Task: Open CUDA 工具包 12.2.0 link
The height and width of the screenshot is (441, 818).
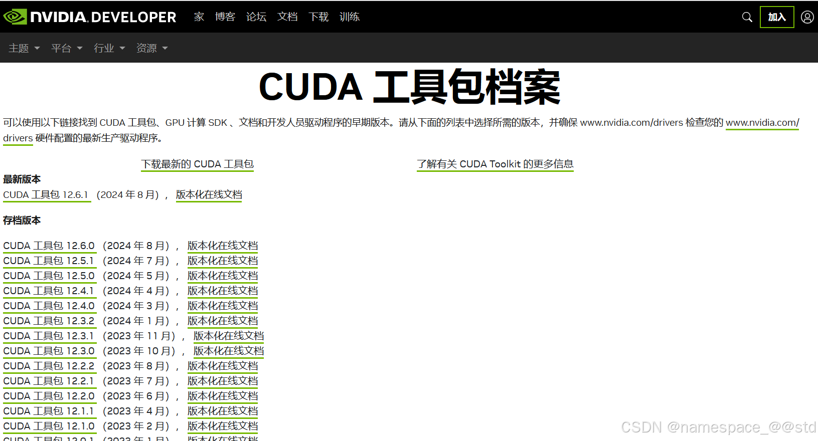Action: tap(49, 396)
